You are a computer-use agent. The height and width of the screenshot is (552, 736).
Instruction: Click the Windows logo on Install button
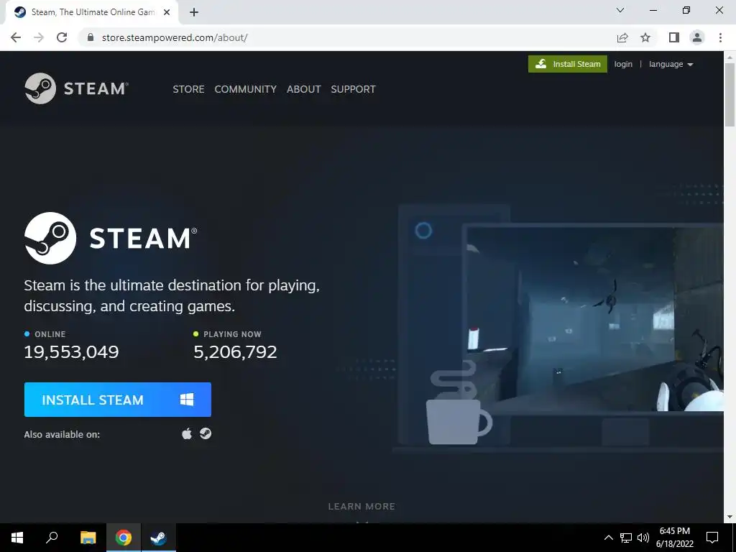coord(187,400)
